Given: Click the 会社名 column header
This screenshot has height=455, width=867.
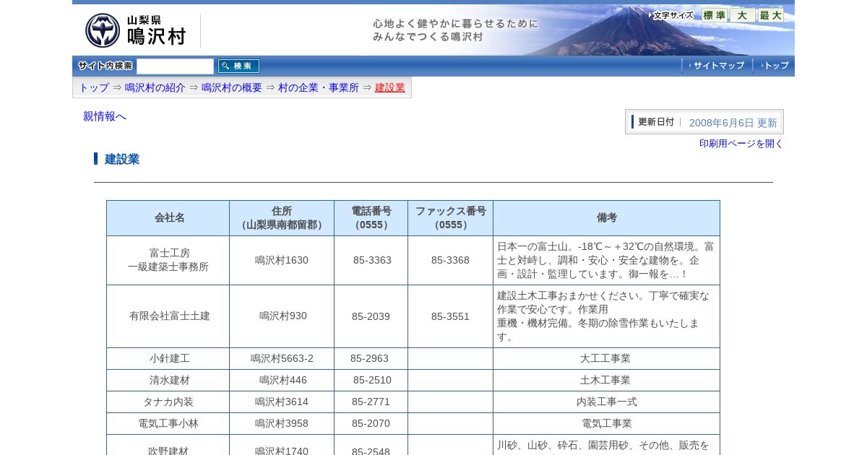Looking at the screenshot, I should [x=168, y=218].
